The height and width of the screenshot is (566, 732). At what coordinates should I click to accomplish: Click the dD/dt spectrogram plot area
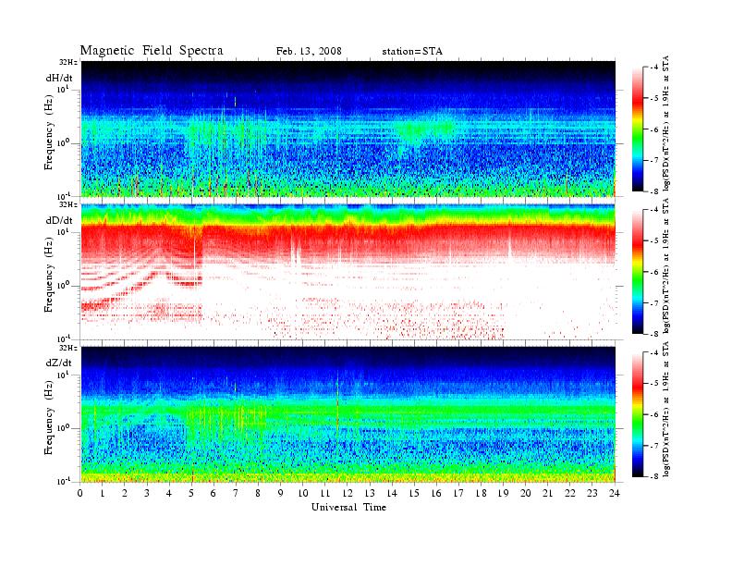pyautogui.click(x=348, y=271)
